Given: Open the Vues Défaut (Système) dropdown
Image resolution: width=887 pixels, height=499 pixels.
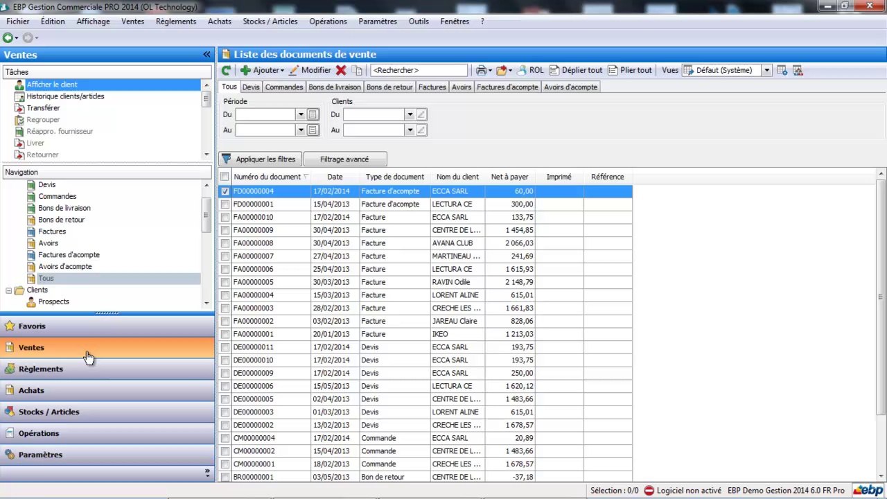Looking at the screenshot, I should (766, 70).
